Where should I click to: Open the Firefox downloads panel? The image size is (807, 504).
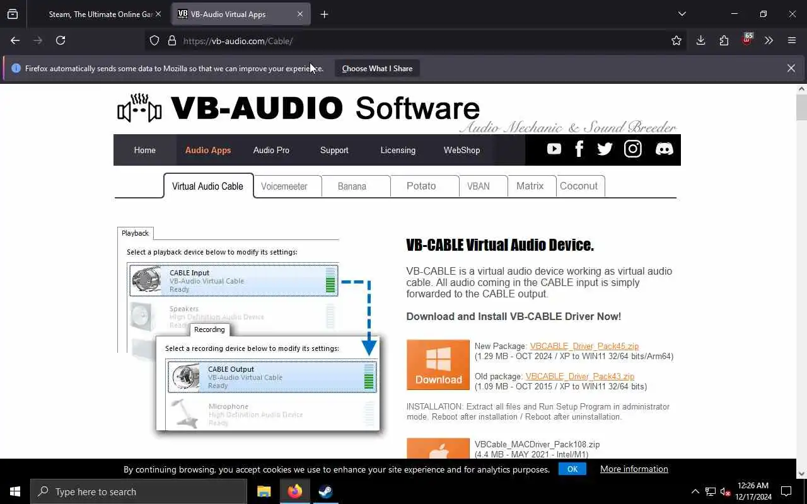tap(700, 40)
